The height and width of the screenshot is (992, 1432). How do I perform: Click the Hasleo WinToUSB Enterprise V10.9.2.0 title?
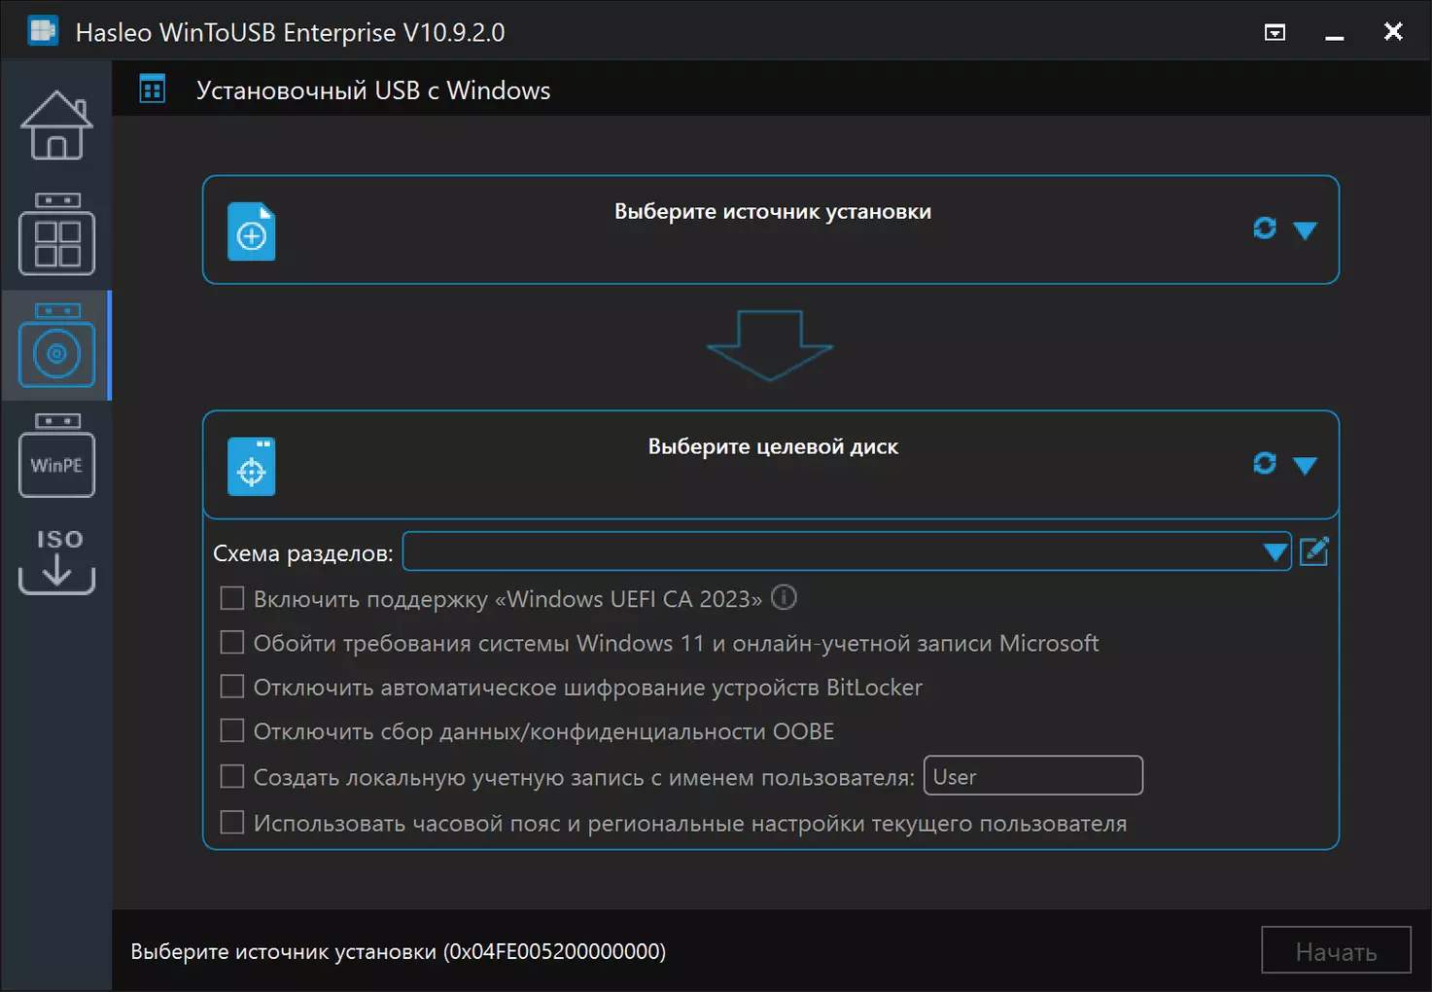291,32
